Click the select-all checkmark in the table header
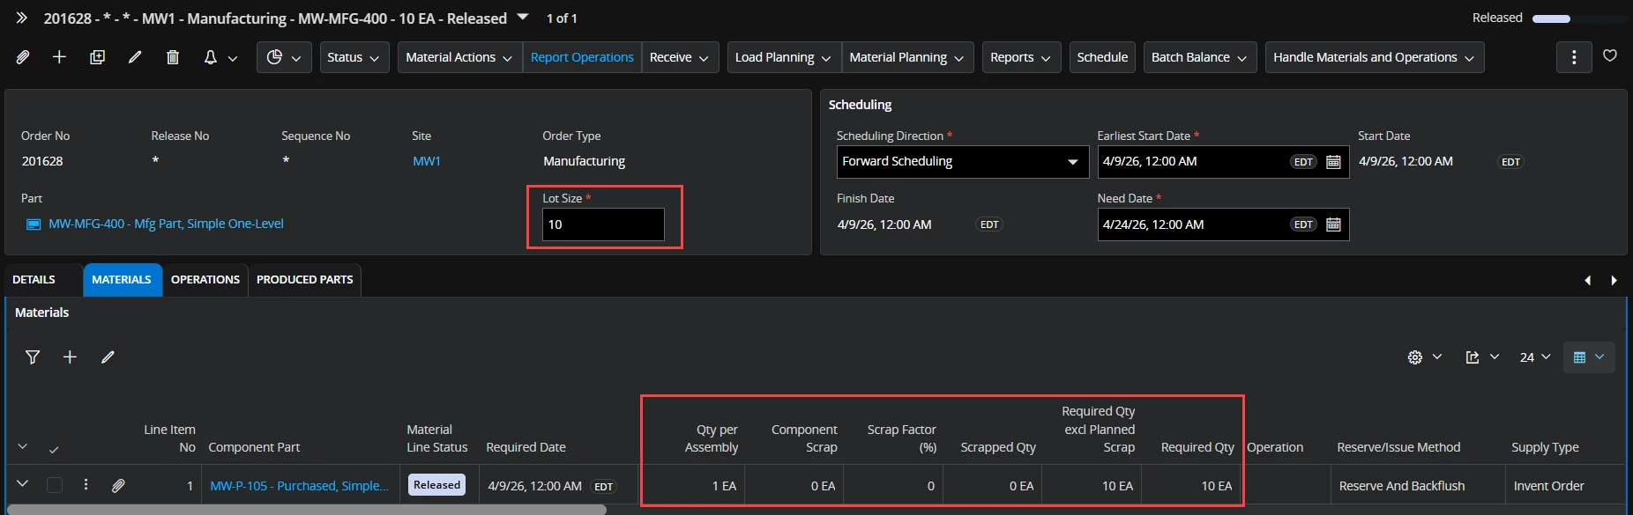This screenshot has width=1633, height=515. [54, 449]
